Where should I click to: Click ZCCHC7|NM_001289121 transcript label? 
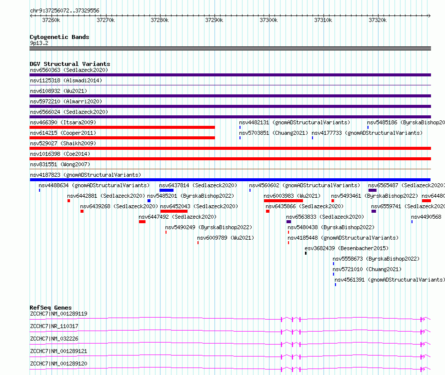[58, 351]
